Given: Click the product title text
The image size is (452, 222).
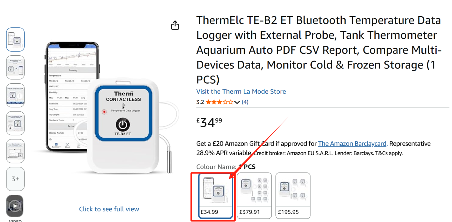Looking at the screenshot, I should click(318, 50).
